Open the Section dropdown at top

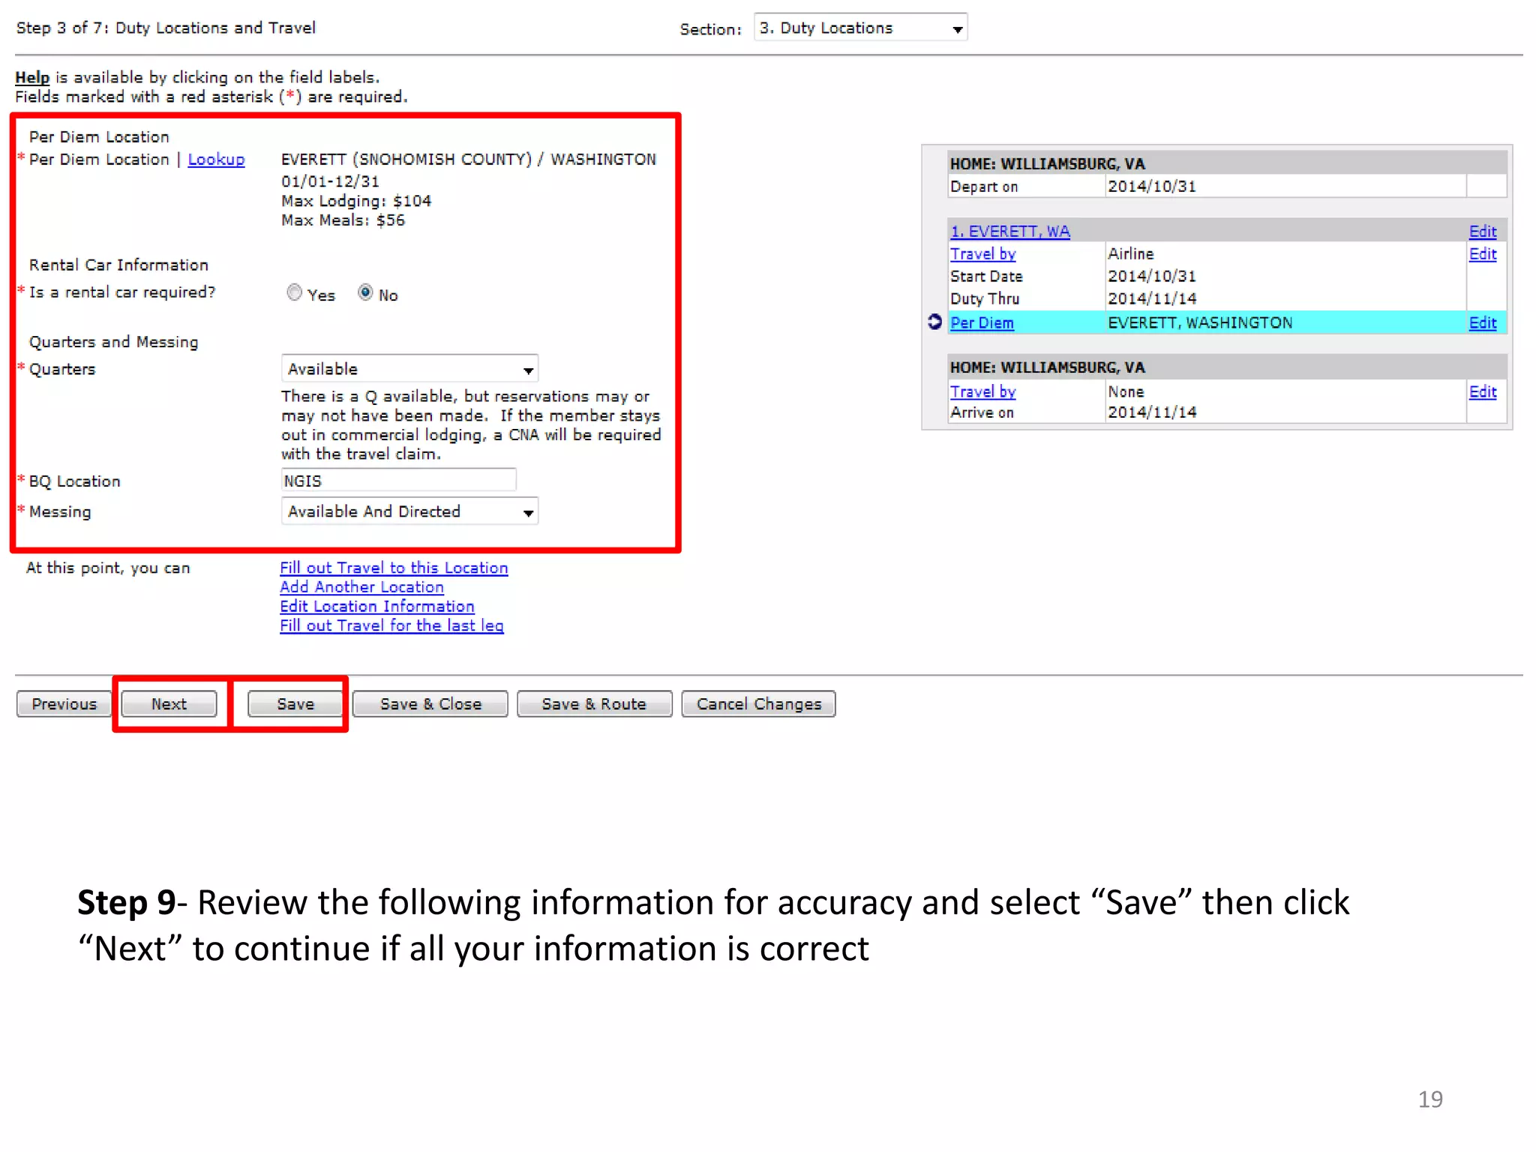tap(860, 28)
